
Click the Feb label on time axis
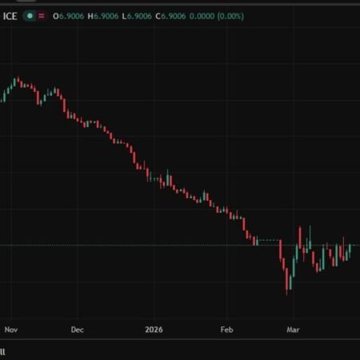pos(227,330)
